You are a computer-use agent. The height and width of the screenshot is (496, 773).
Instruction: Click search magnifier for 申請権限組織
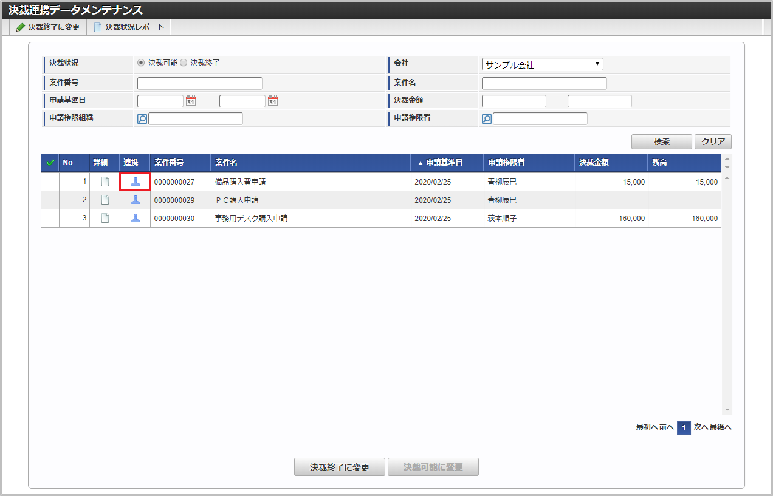click(x=142, y=119)
